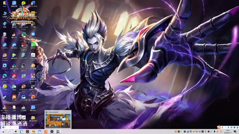Launch the Mahjong game desktop shortcut
239x134 pixels.
coord(33,78)
